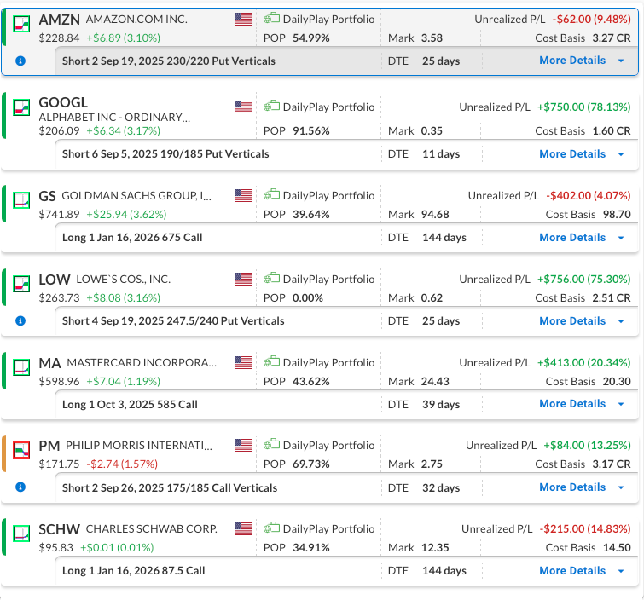Expand the AMZN More Details arrow
Image resolution: width=644 pixels, height=600 pixels.
click(621, 61)
